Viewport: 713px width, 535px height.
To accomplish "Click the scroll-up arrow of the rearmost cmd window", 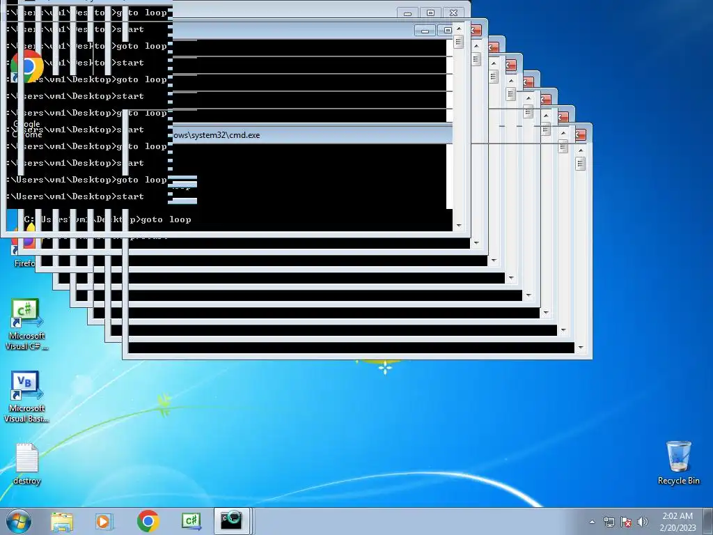I will tap(581, 150).
